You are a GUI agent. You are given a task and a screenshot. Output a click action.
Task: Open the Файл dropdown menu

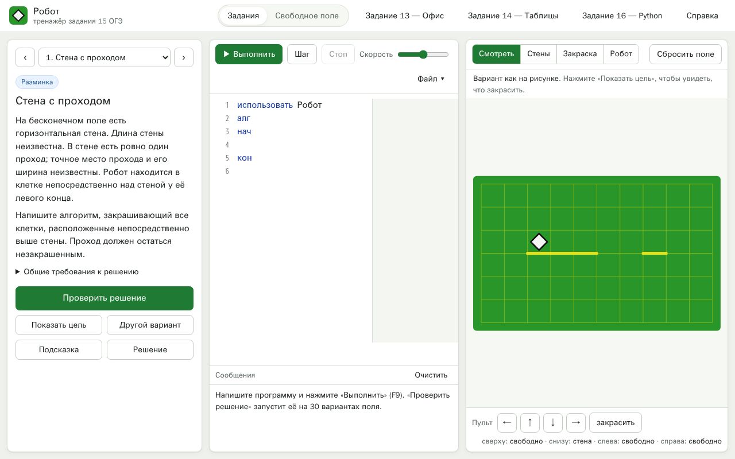pos(431,79)
